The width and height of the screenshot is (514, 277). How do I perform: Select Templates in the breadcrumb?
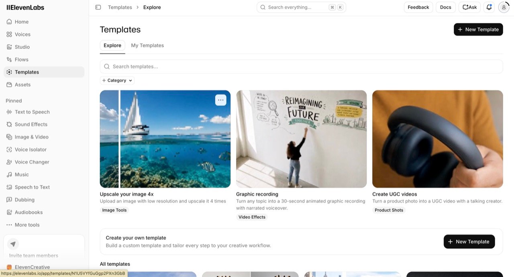pyautogui.click(x=120, y=7)
